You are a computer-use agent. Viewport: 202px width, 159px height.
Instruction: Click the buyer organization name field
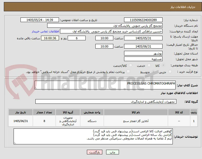click(x=105, y=25)
